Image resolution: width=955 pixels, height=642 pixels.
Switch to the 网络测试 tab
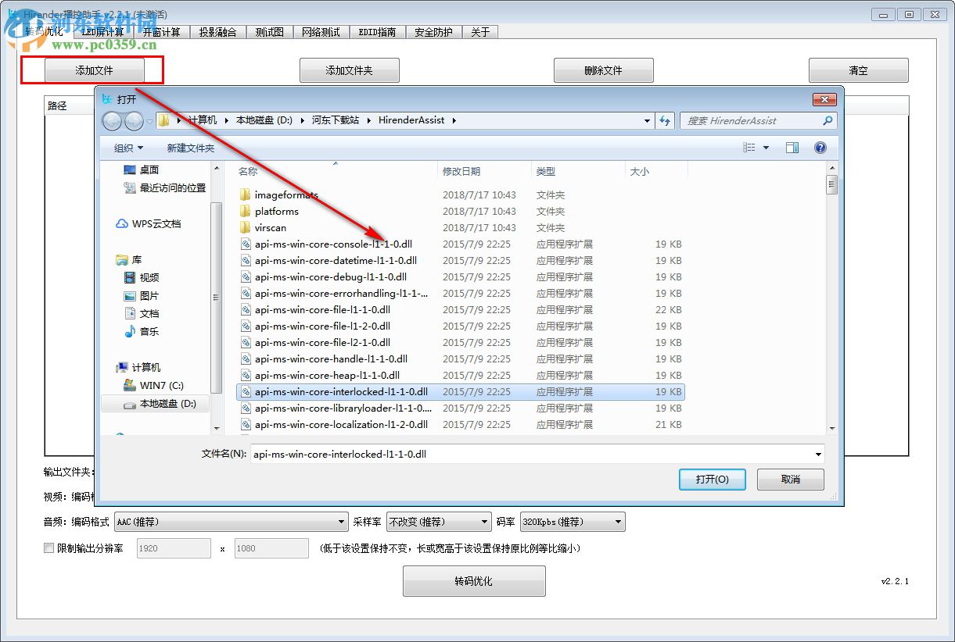[x=321, y=32]
